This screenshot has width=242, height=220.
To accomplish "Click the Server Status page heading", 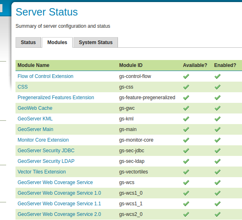I will [47, 12].
